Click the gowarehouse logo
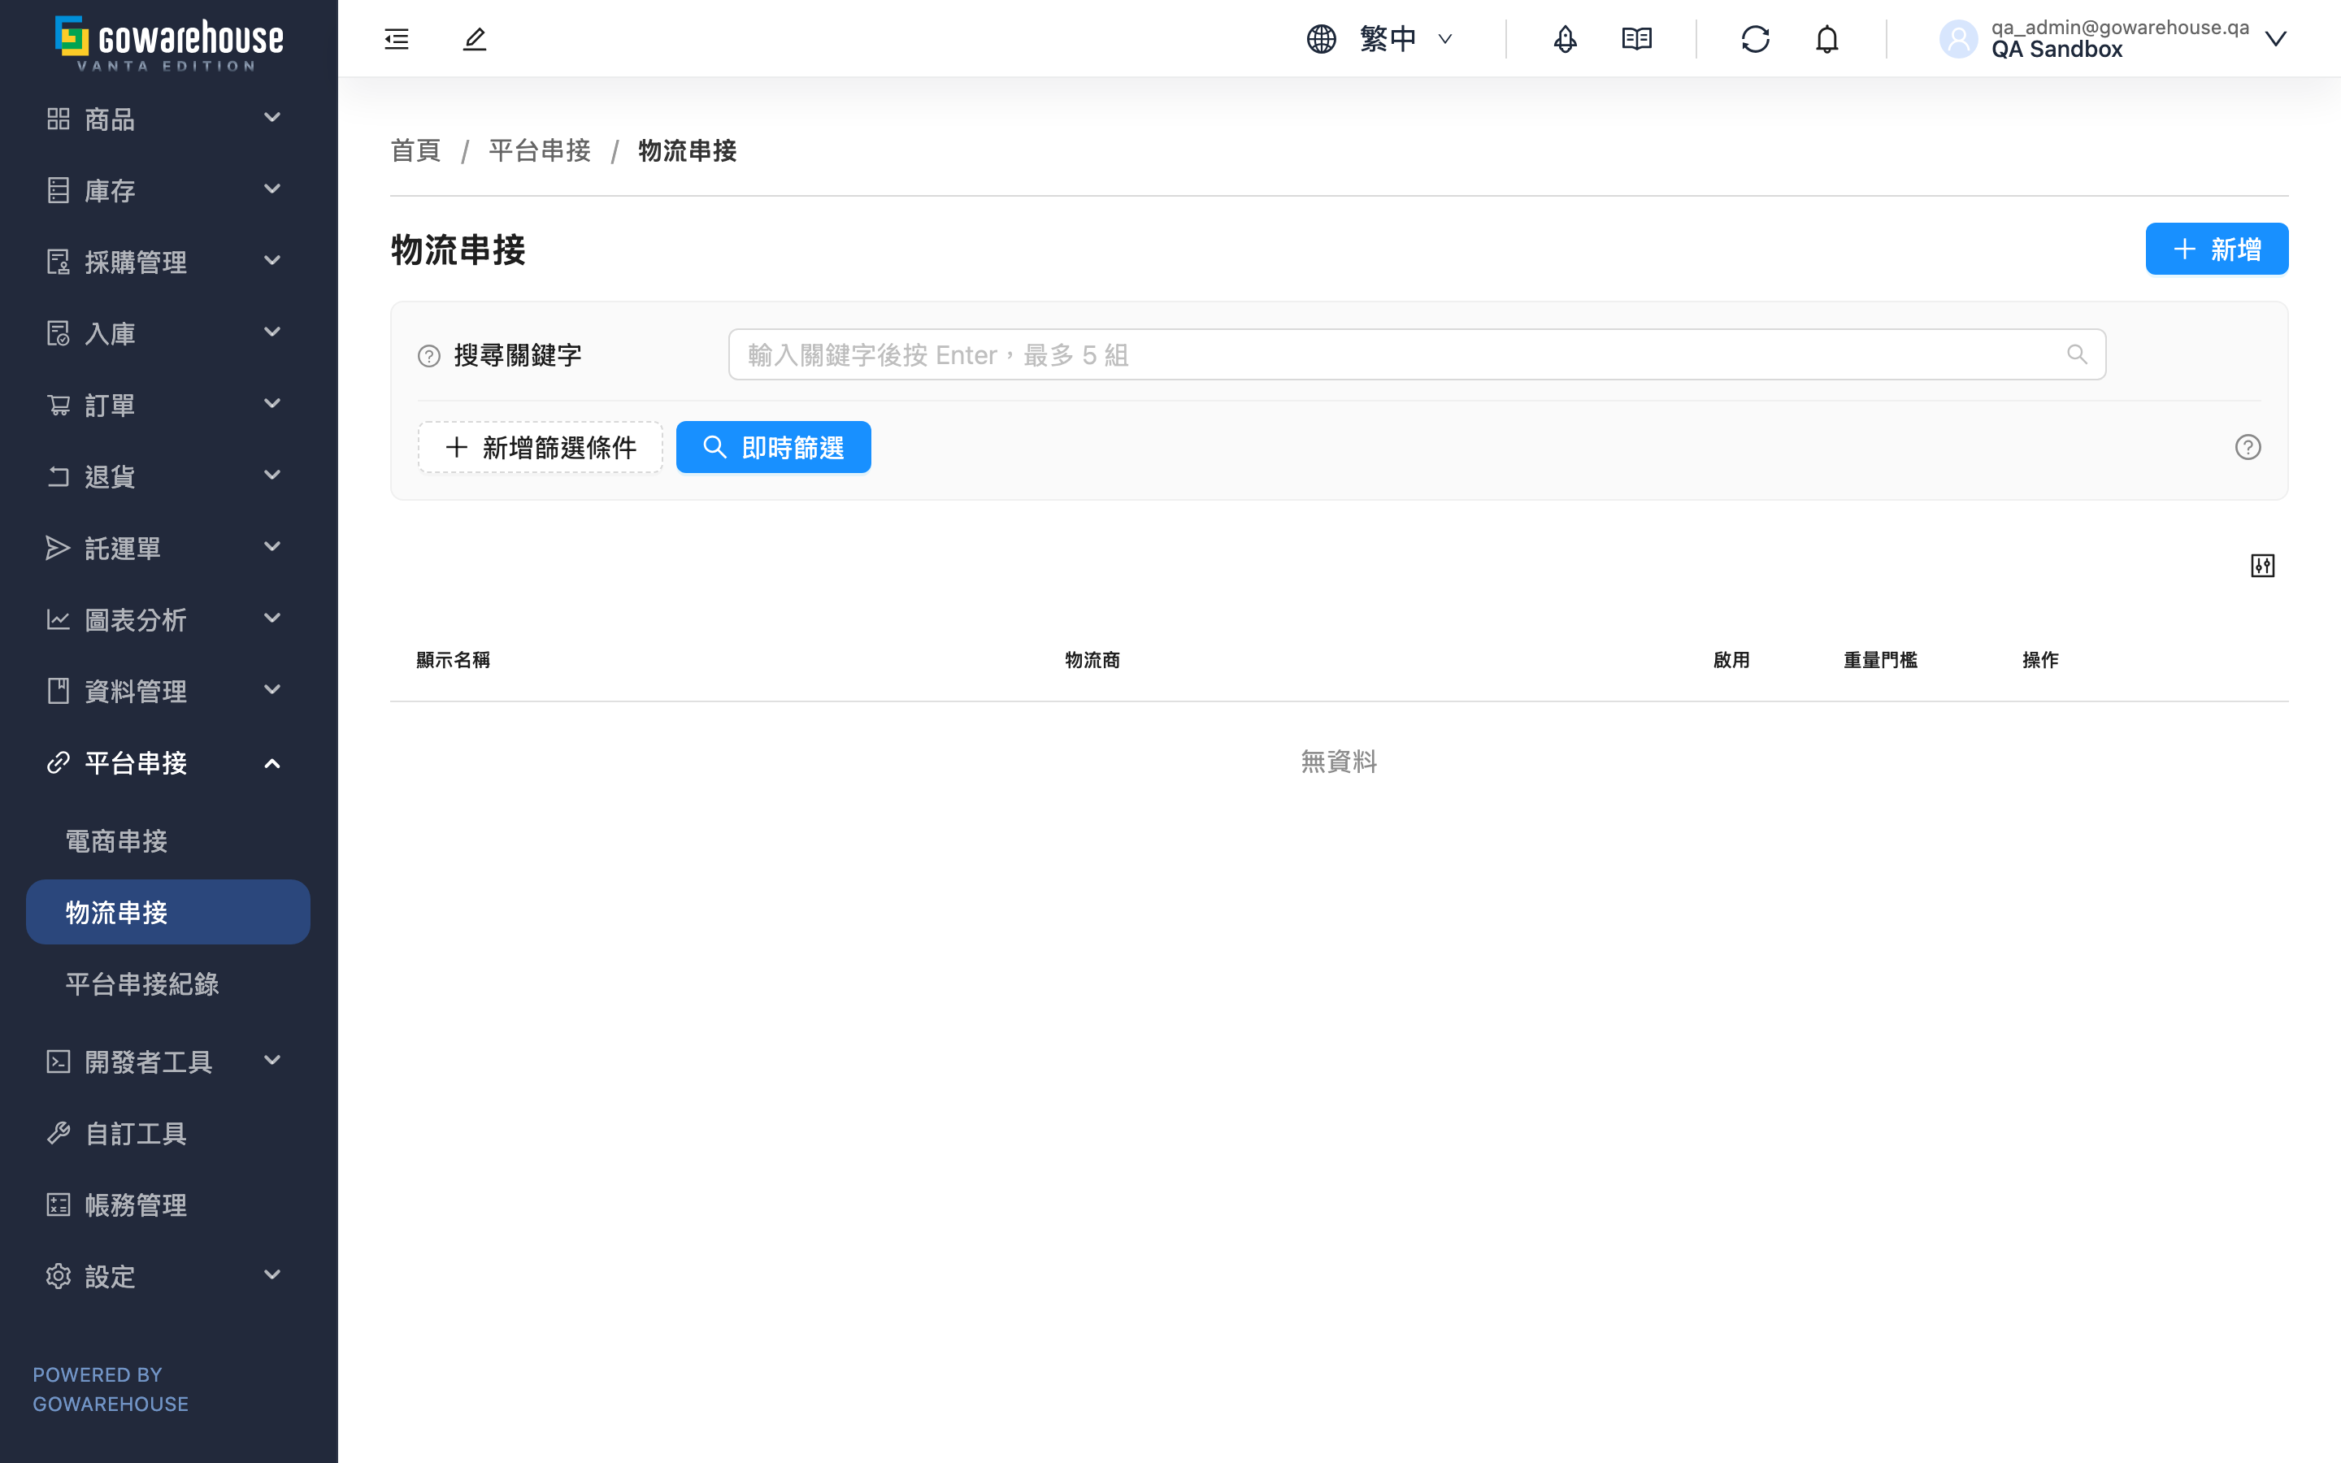2341x1463 pixels. (x=168, y=44)
